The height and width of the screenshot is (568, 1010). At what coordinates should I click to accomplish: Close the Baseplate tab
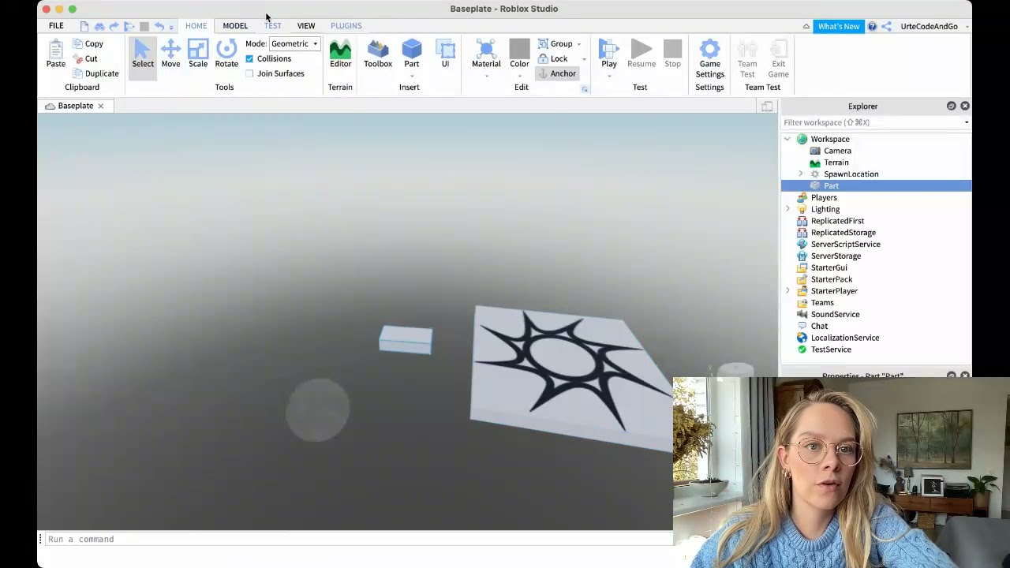(x=101, y=106)
